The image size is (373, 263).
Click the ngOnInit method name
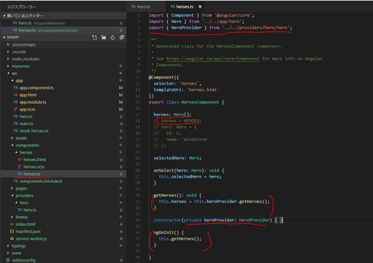click(164, 232)
